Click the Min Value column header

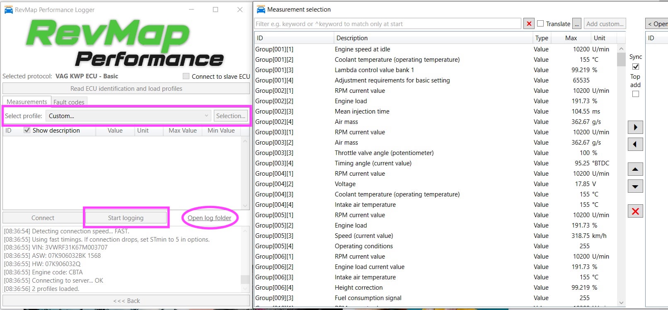(221, 130)
